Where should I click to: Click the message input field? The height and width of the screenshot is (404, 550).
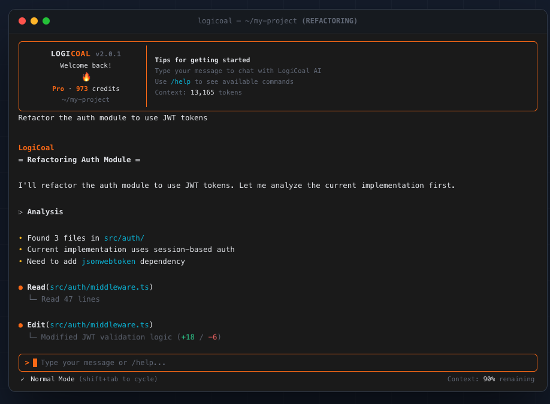(278, 363)
